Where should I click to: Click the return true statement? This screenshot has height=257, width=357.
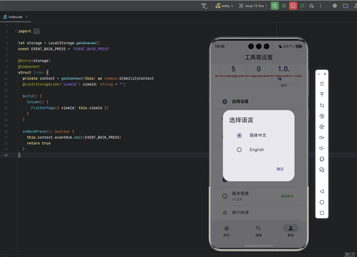coord(38,143)
